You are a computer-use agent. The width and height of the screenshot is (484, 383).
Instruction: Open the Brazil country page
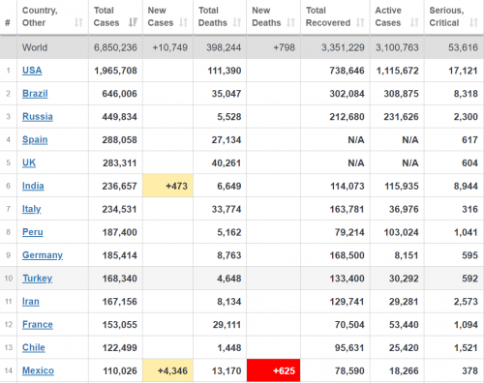click(x=35, y=94)
